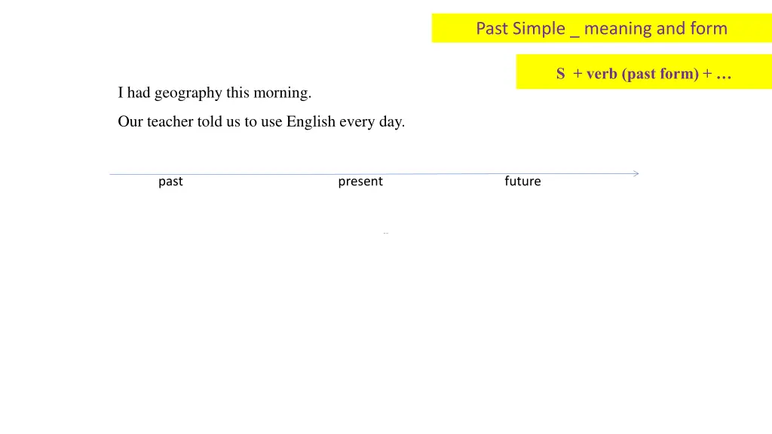The height and width of the screenshot is (434, 772).
Task: Click the sentence starting with "Our teacher told us"
Action: (x=261, y=121)
